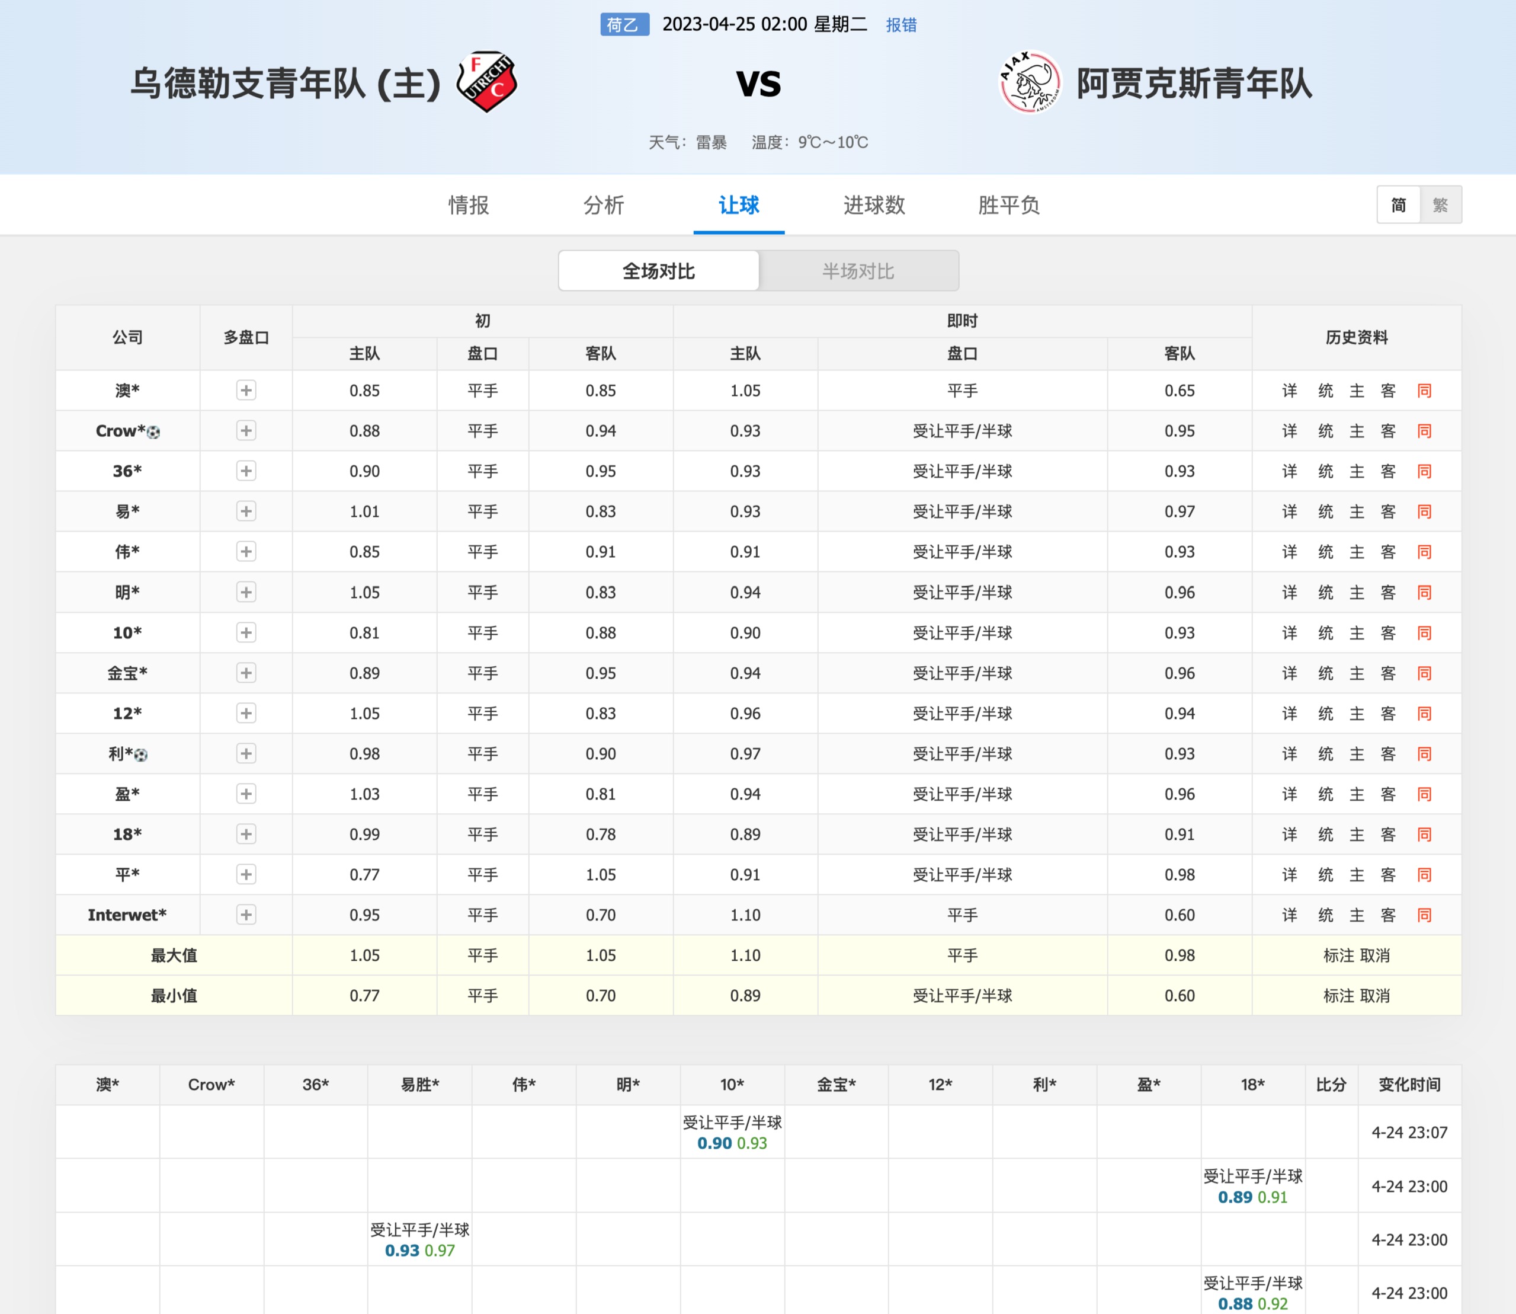The image size is (1516, 1314).
Task: Click red 同 link in Interwet* row
Action: (1424, 915)
